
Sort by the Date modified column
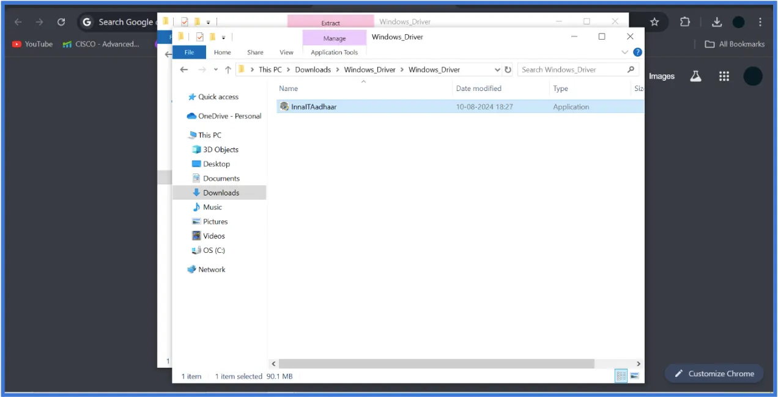pos(478,89)
